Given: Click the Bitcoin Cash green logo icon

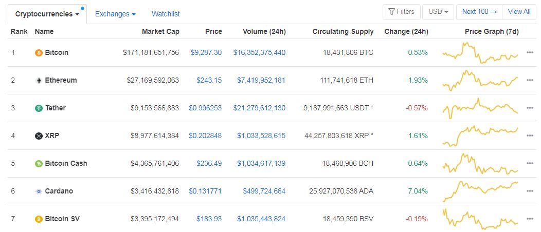Looking at the screenshot, I should click(x=39, y=164).
